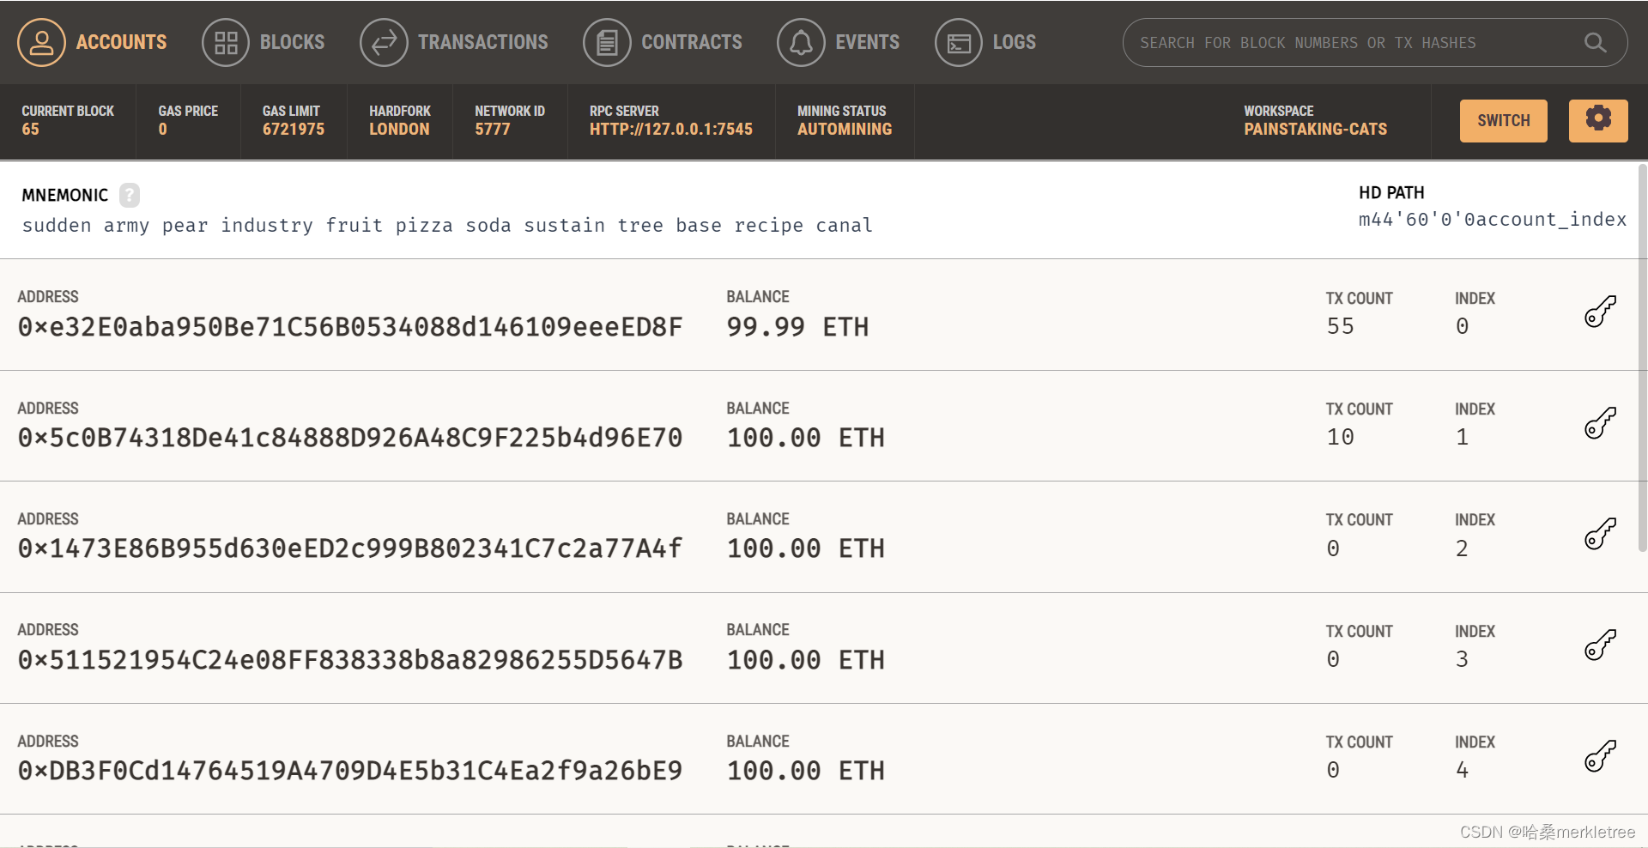Show private key for account index 2
Viewport: 1648px width, 848px height.
(1600, 534)
